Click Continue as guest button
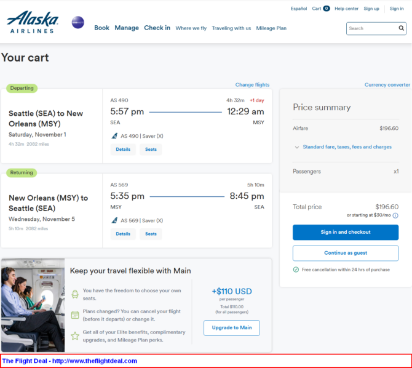This screenshot has height=368, width=412. pos(346,253)
